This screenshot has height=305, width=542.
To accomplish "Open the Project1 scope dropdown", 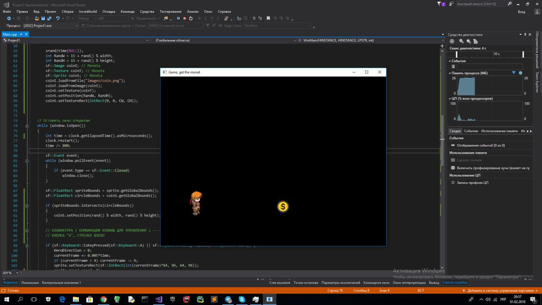I will 75,40.
